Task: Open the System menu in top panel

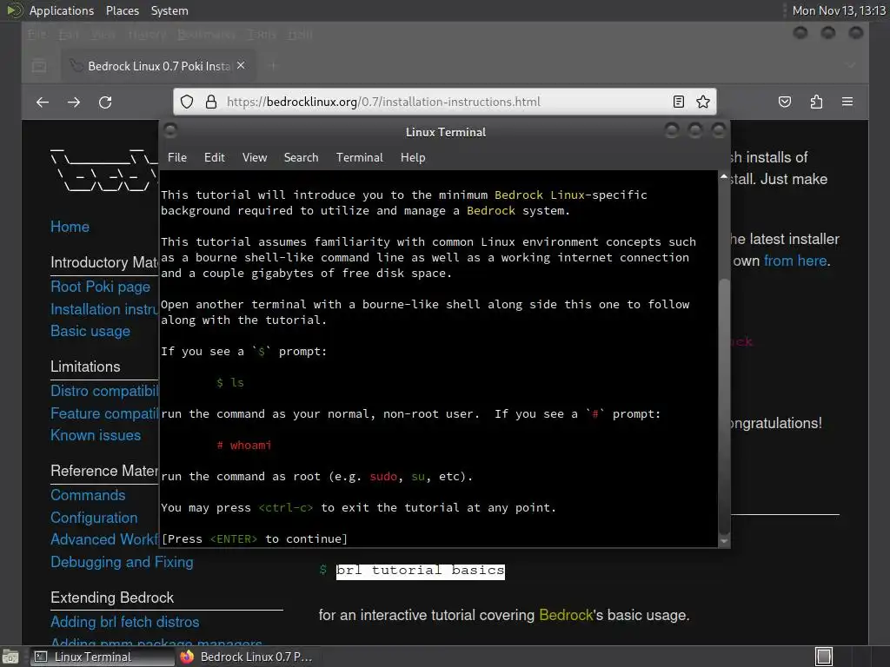Action: 169,10
